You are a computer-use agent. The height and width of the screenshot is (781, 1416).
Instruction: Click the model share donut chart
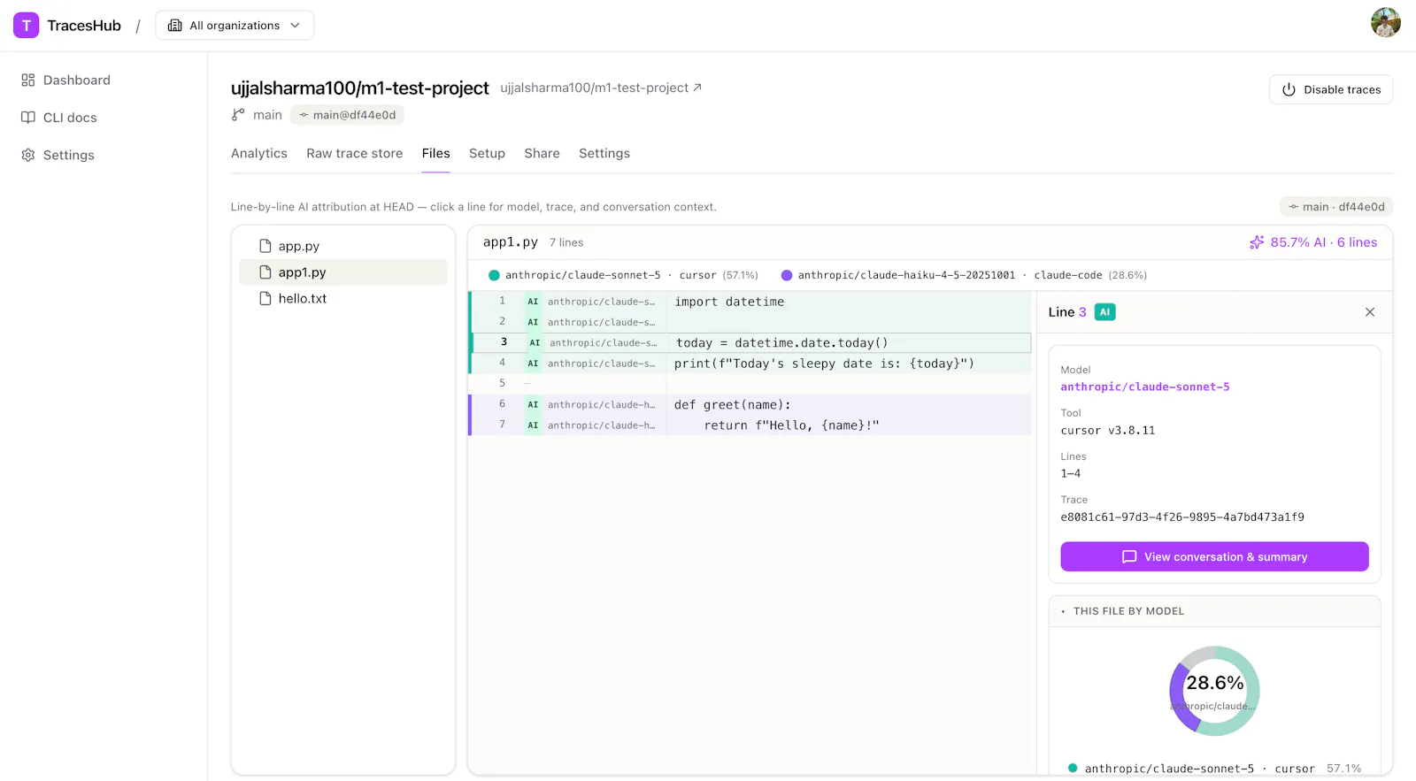1214,691
